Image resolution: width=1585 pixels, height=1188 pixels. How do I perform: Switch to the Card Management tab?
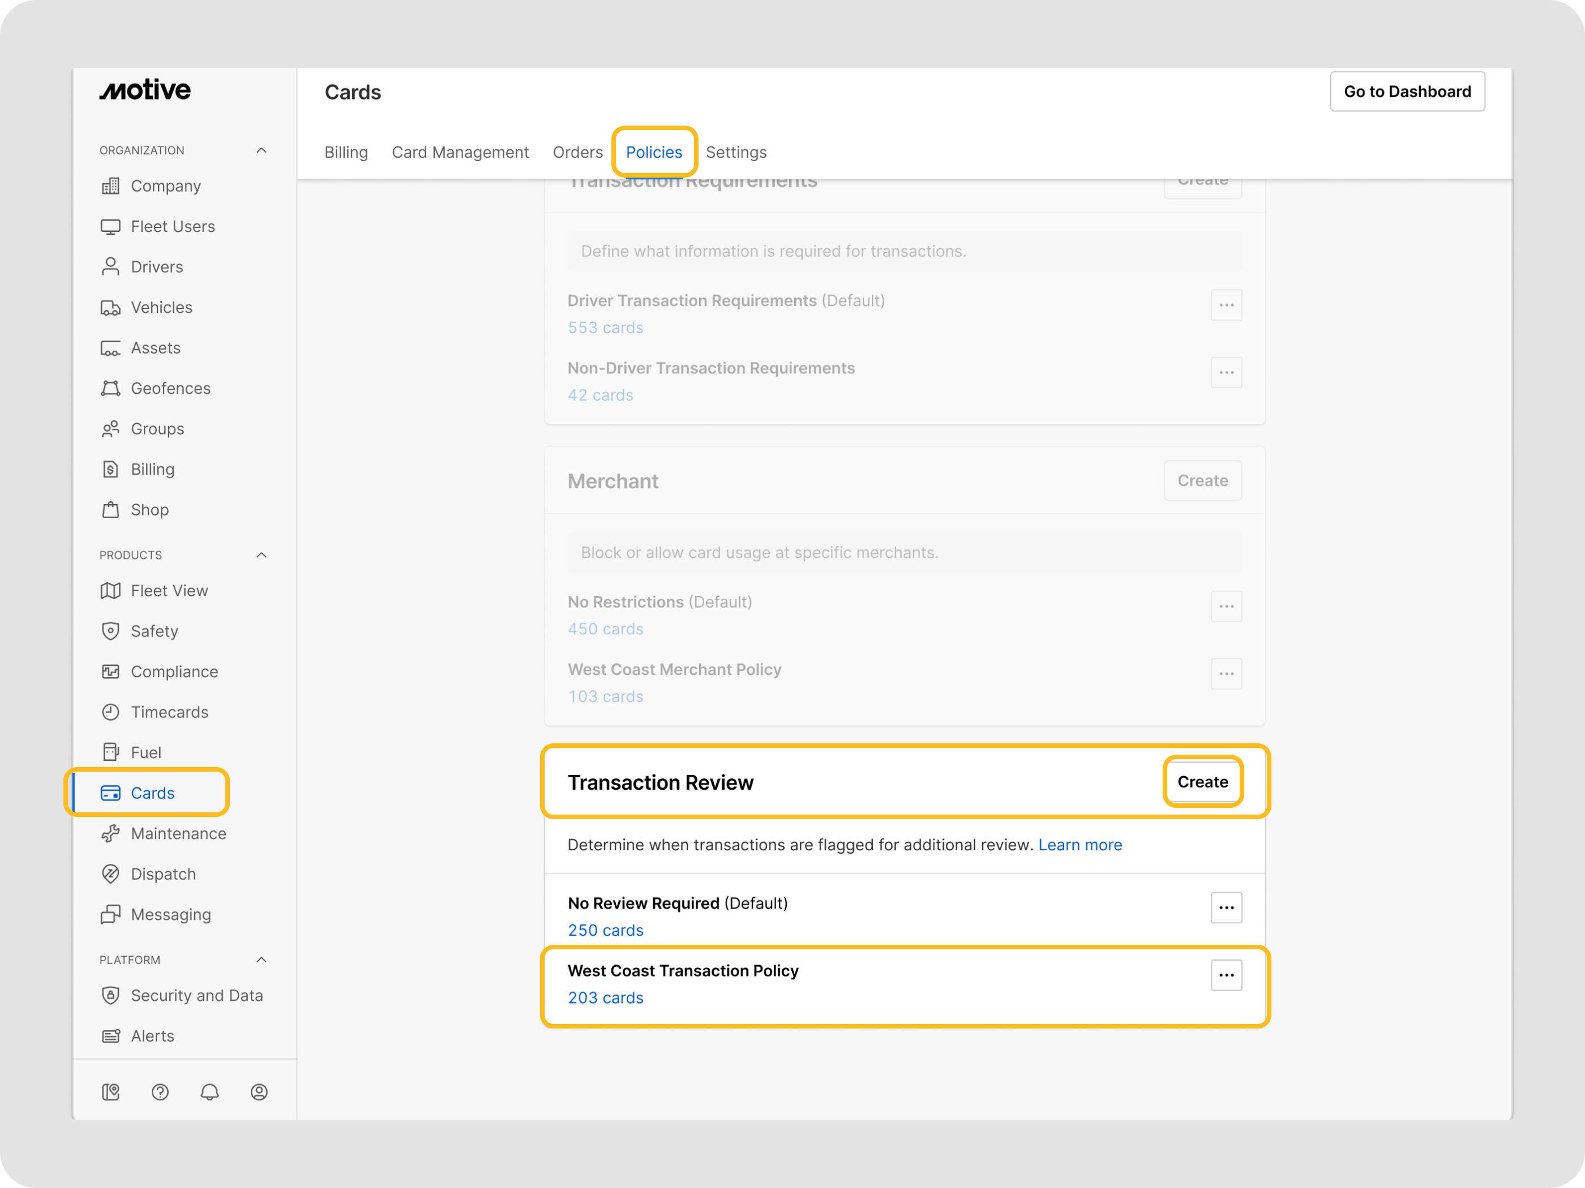460,152
